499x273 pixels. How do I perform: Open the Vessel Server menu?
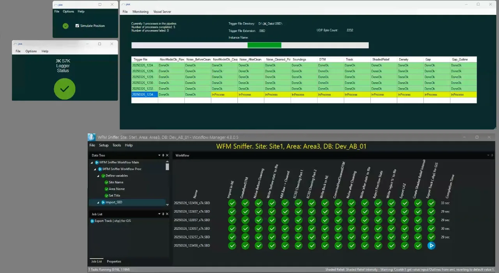(x=162, y=11)
